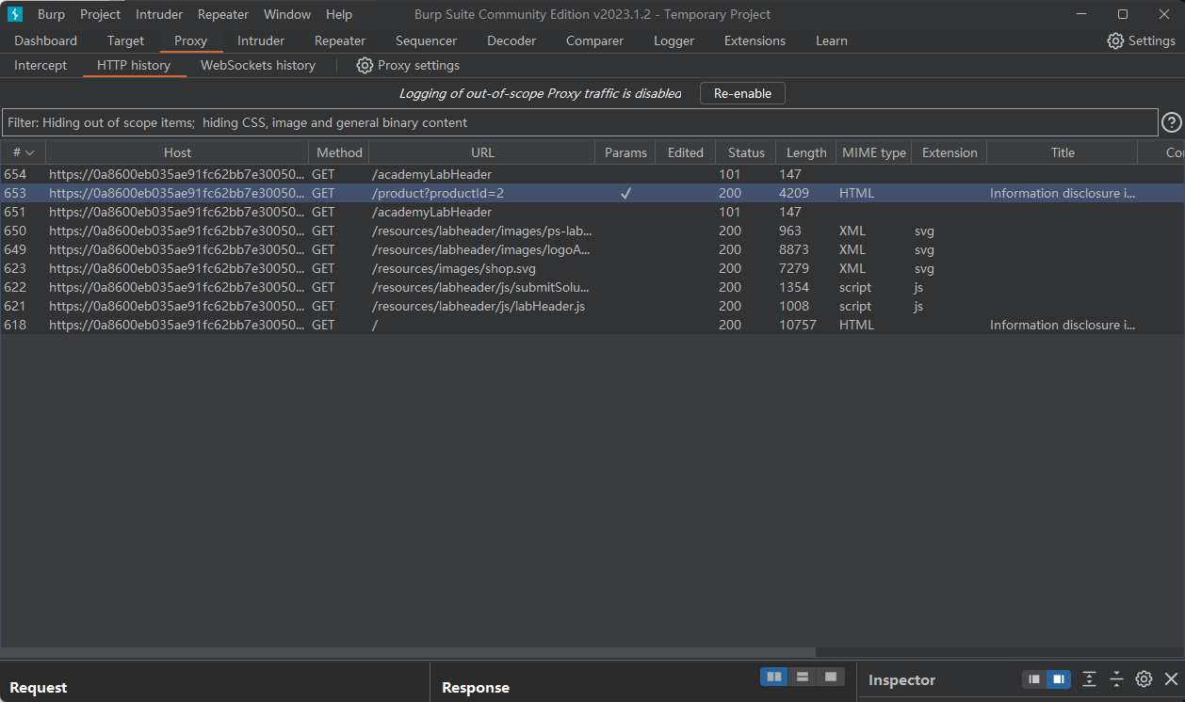This screenshot has width=1185, height=702.
Task: Click the Request panel heading
Action: coord(39,688)
